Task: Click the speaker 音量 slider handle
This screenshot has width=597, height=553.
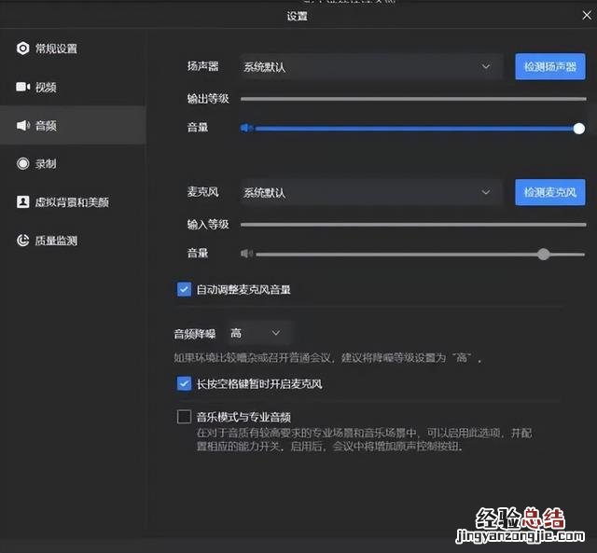Action: [x=578, y=129]
